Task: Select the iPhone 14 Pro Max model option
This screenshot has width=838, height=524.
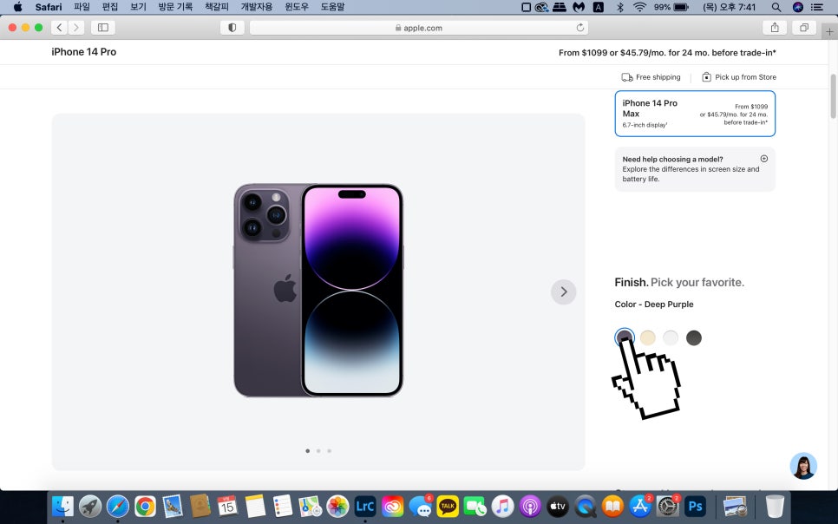Action: (695, 114)
